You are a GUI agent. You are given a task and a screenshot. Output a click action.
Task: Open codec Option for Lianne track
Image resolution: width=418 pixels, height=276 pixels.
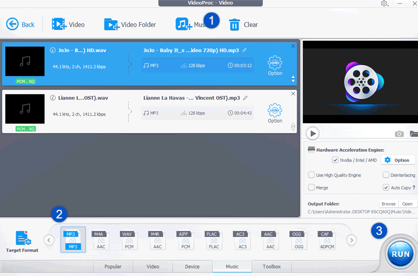click(275, 113)
